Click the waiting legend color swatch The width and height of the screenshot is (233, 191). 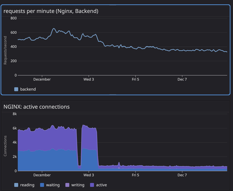click(42, 185)
